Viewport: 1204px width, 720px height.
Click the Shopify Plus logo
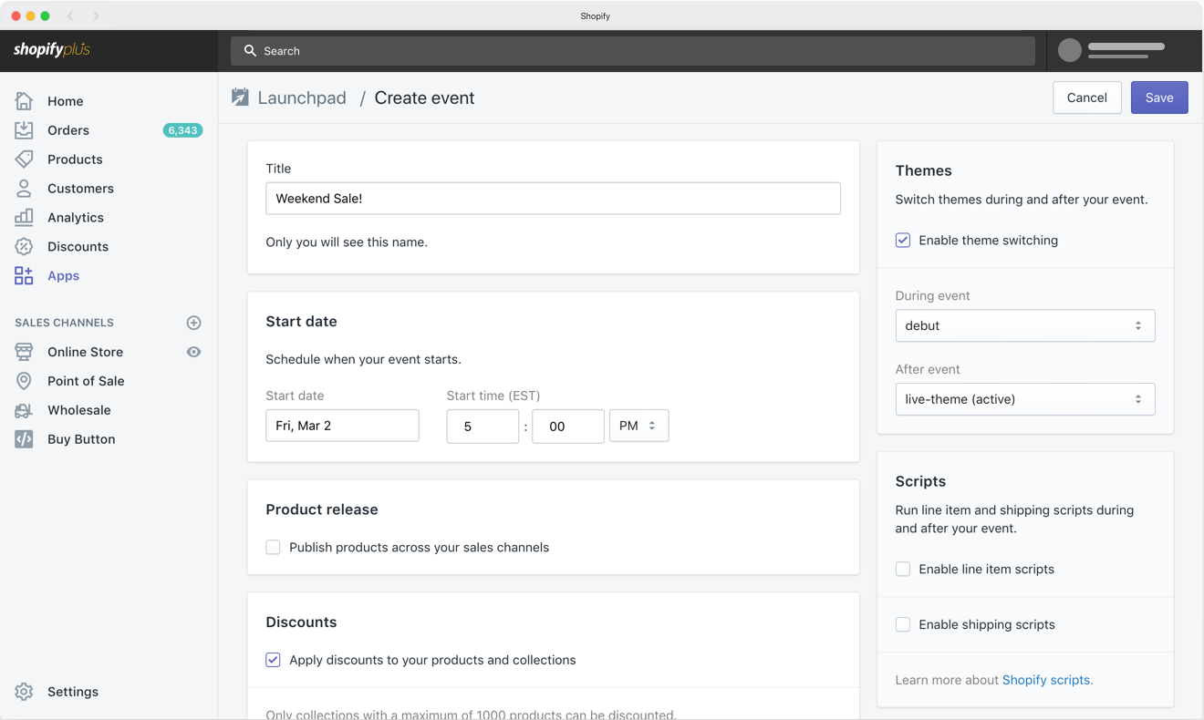click(x=51, y=50)
